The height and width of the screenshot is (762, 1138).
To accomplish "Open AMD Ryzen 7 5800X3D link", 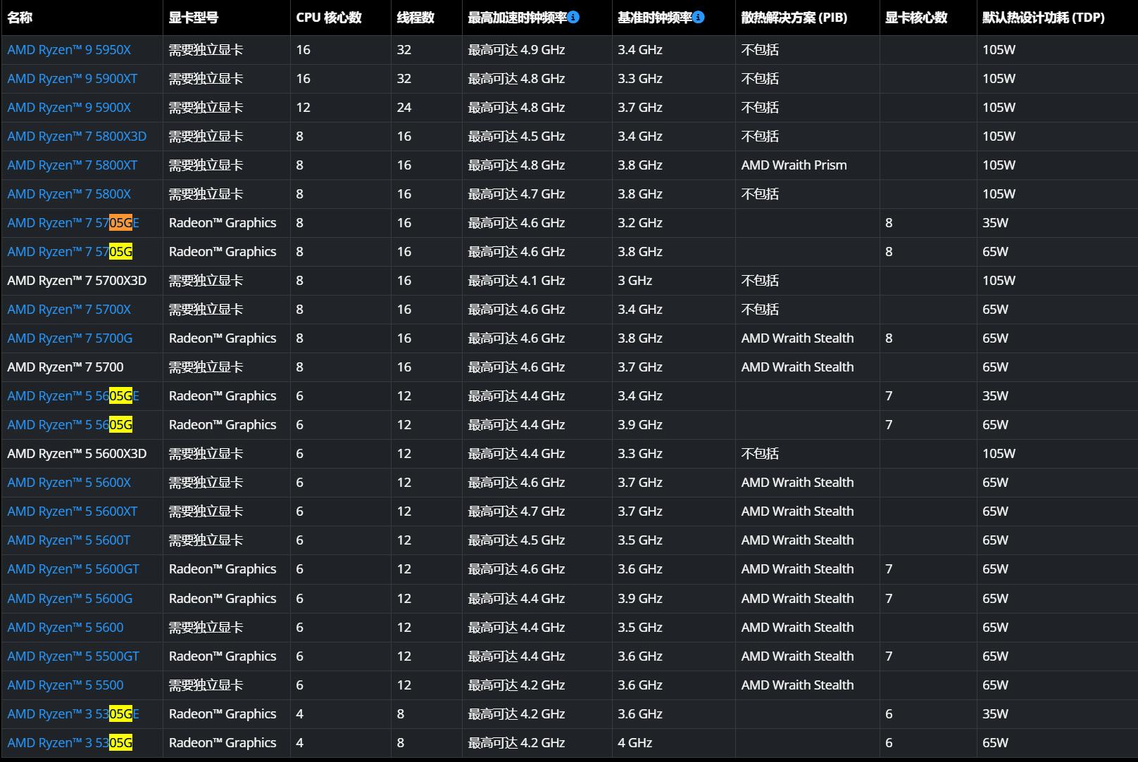I will pyautogui.click(x=77, y=136).
